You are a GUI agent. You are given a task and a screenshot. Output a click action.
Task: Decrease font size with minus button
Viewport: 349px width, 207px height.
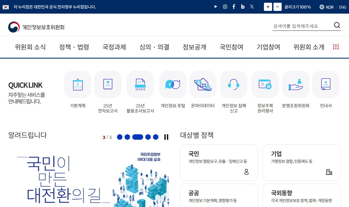(x=278, y=7)
